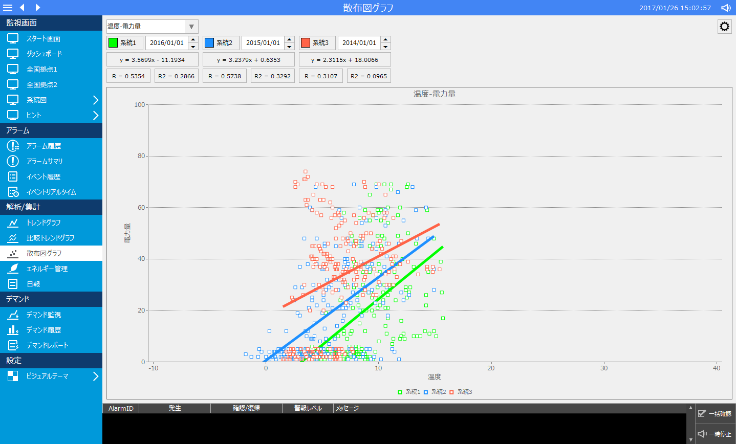Click the スタート画面 monitor icon
Screen dimensions: 736x444
coord(13,38)
